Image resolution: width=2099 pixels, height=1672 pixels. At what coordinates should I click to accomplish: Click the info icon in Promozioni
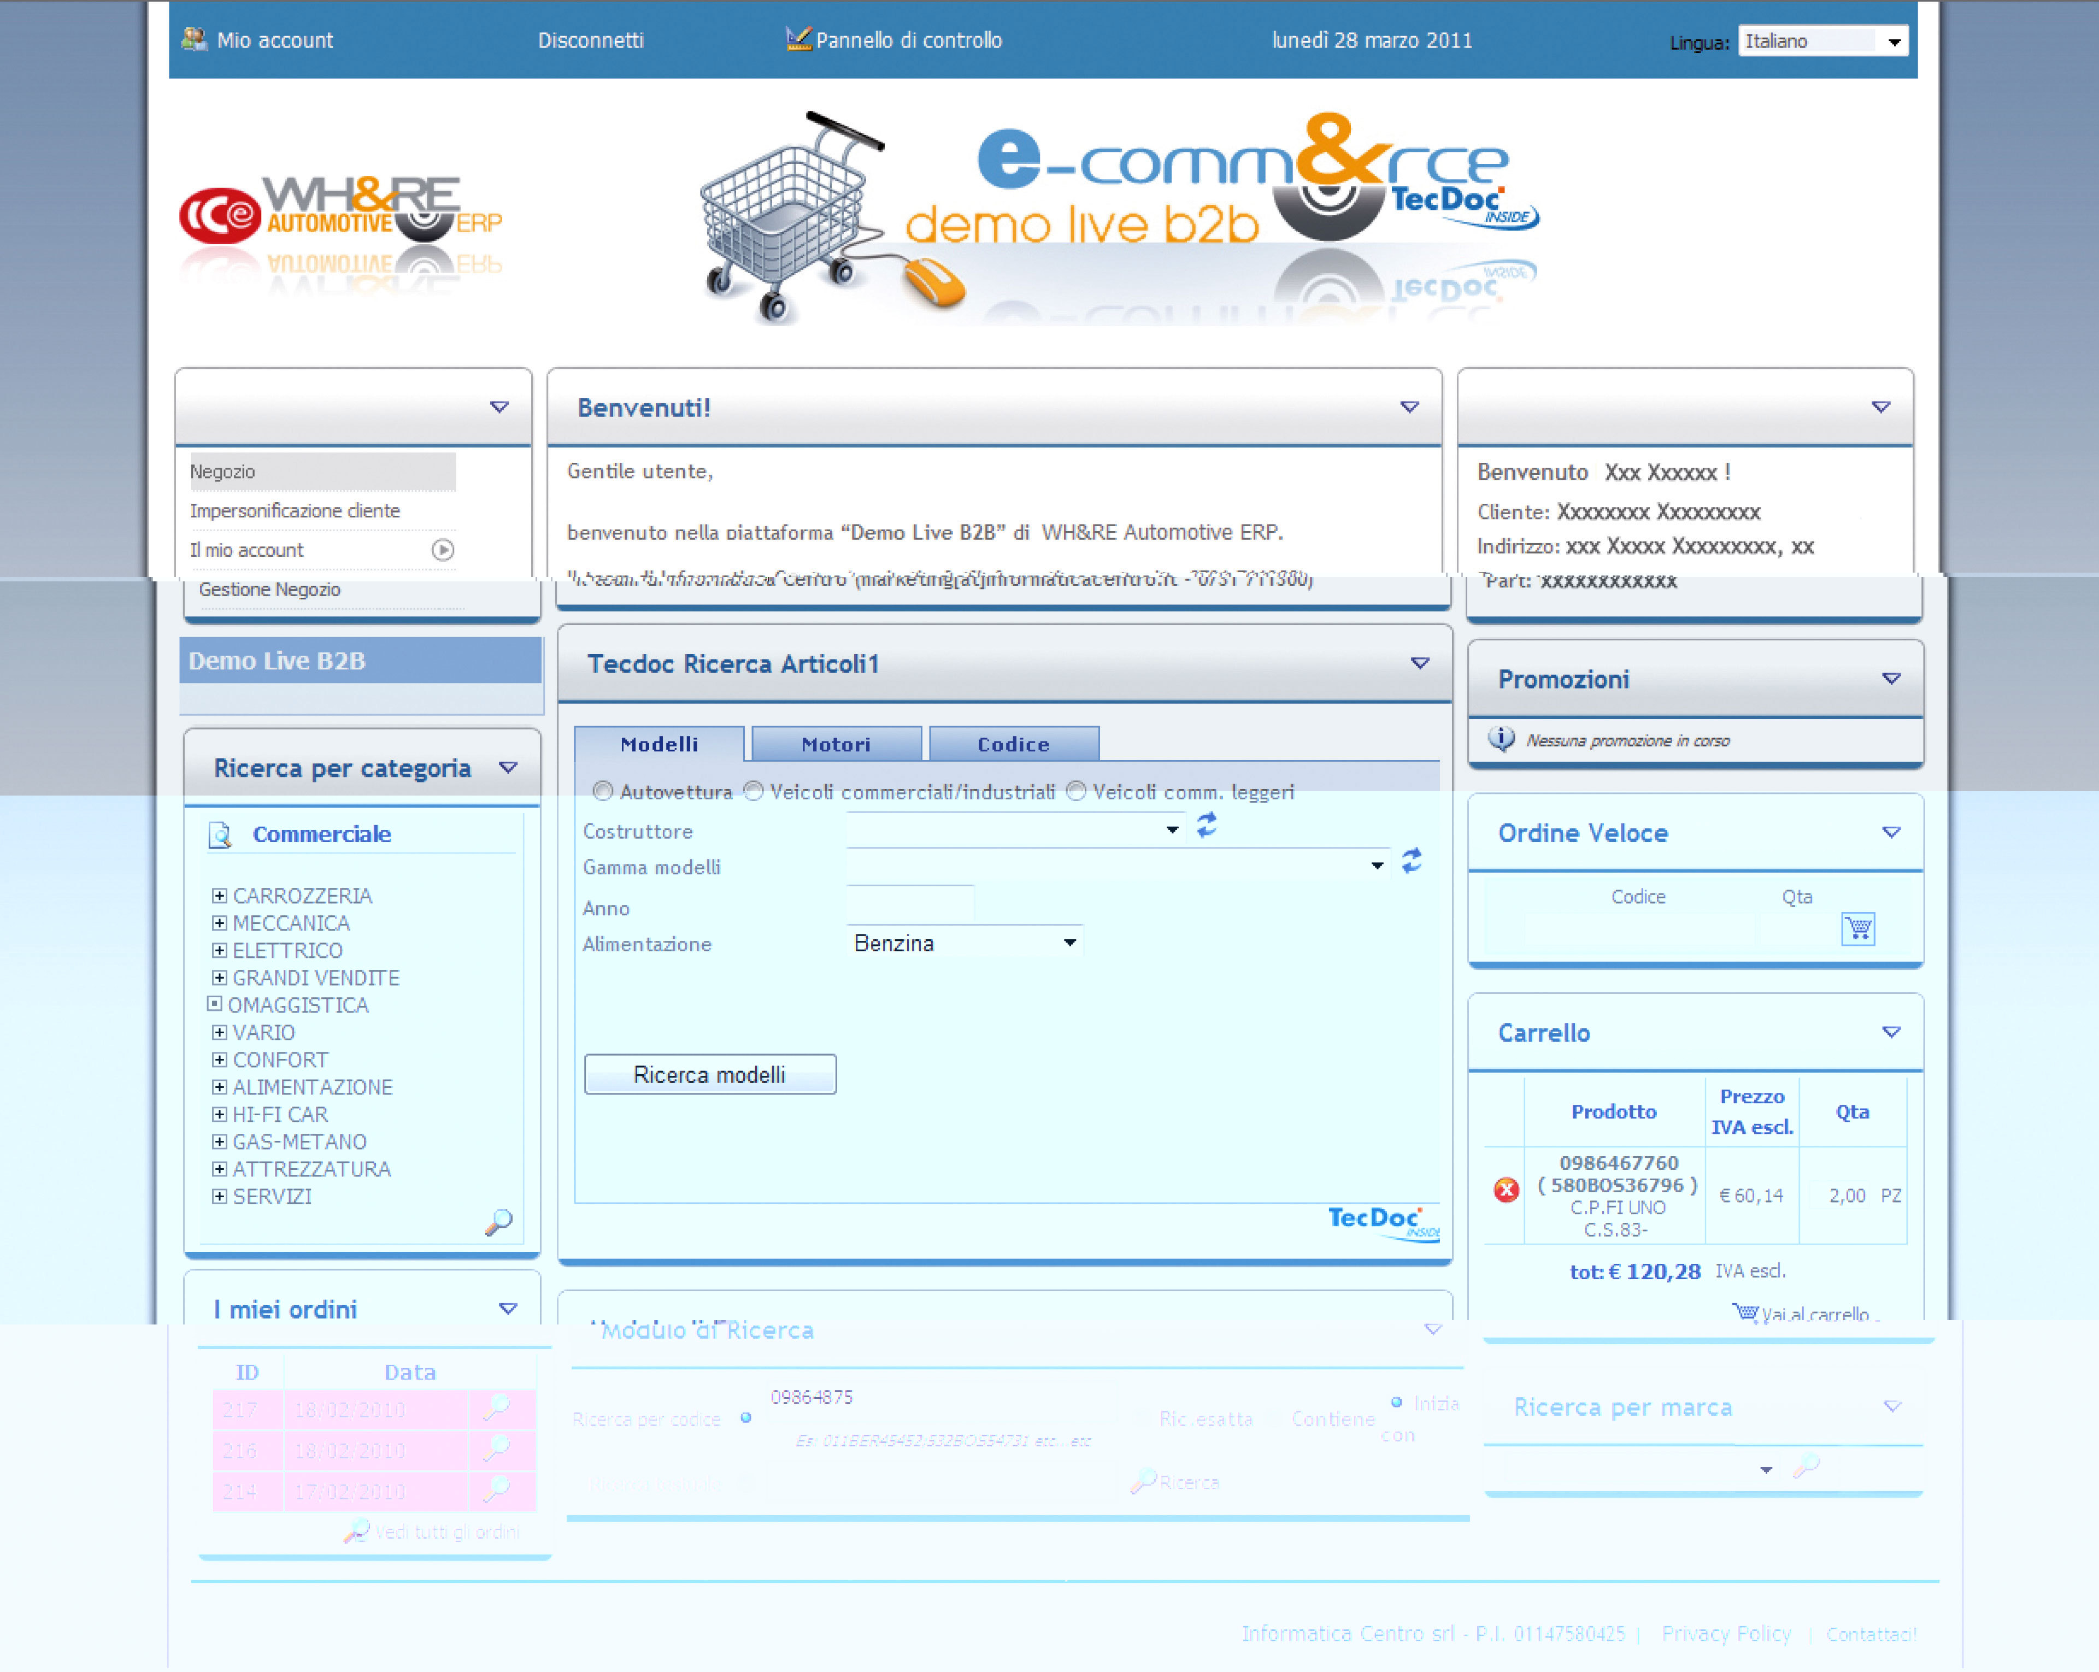(1501, 740)
